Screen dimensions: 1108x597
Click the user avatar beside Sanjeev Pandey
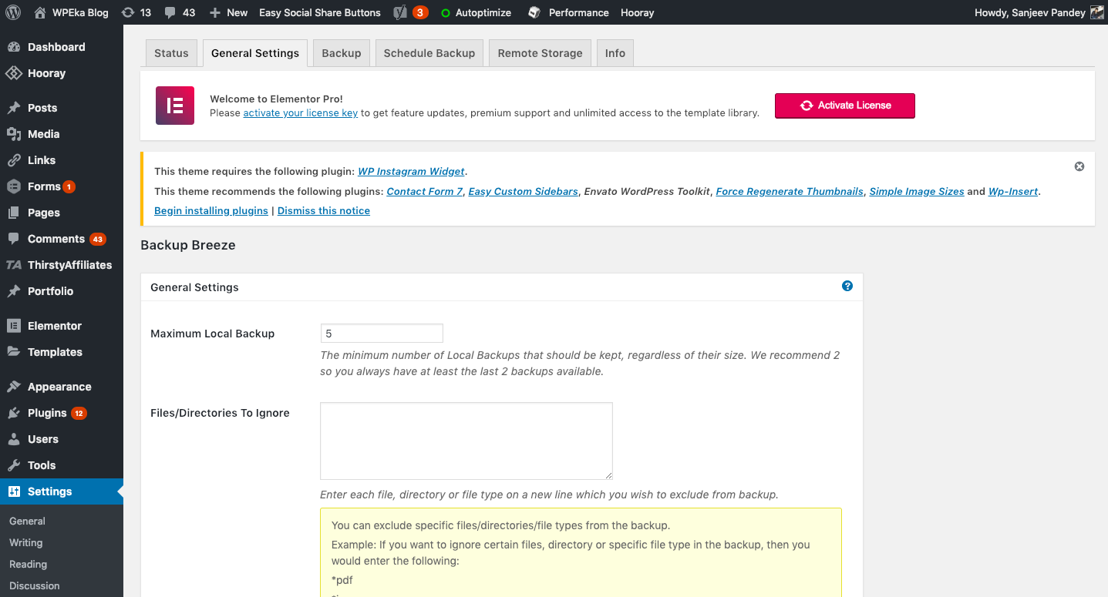pyautogui.click(x=1097, y=12)
